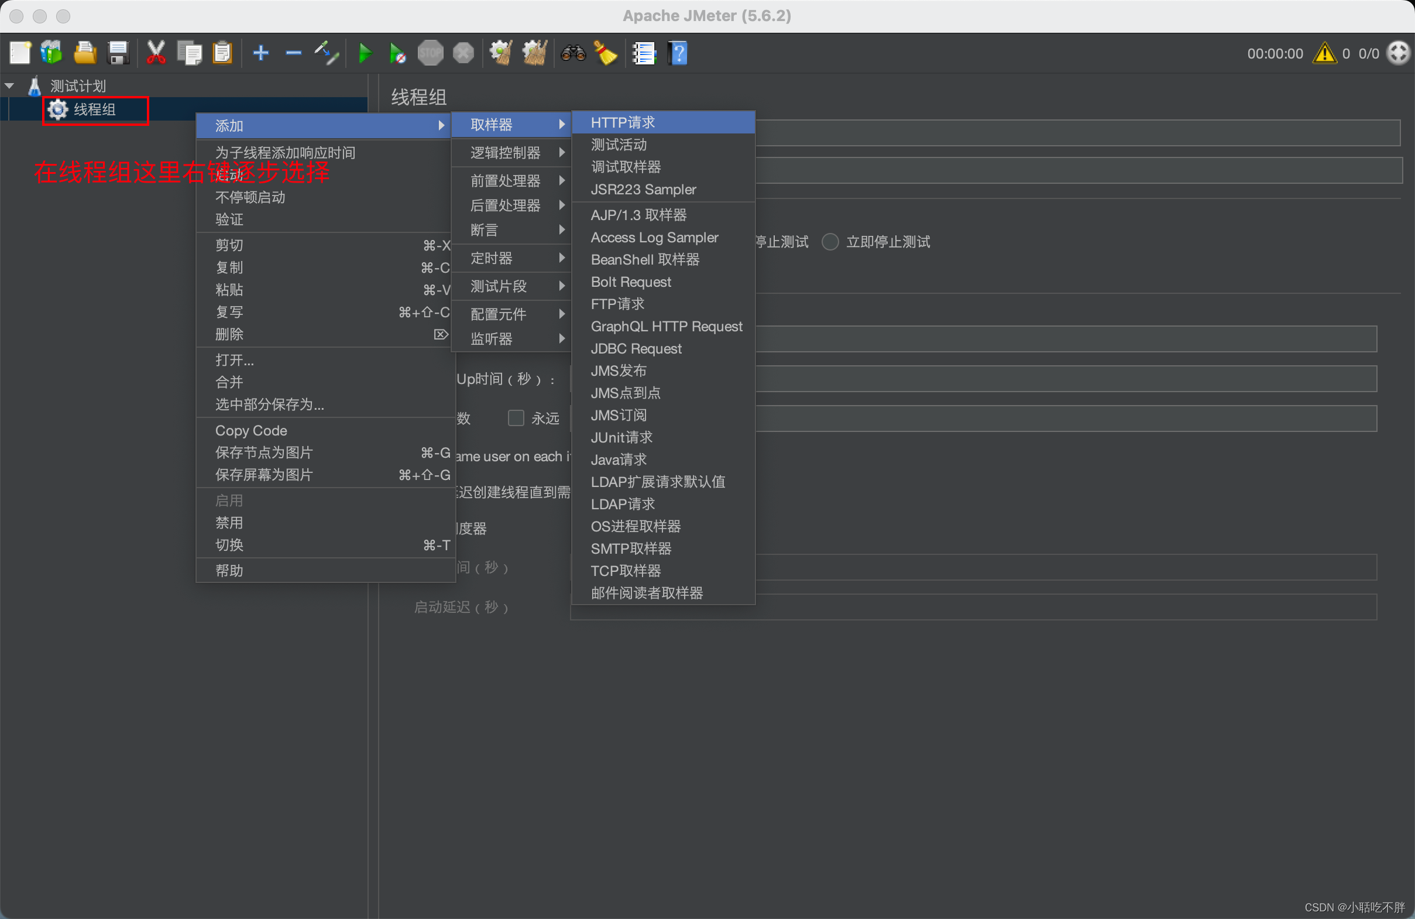Click the Expand all plus icon
Image resolution: width=1415 pixels, height=919 pixels.
(261, 53)
